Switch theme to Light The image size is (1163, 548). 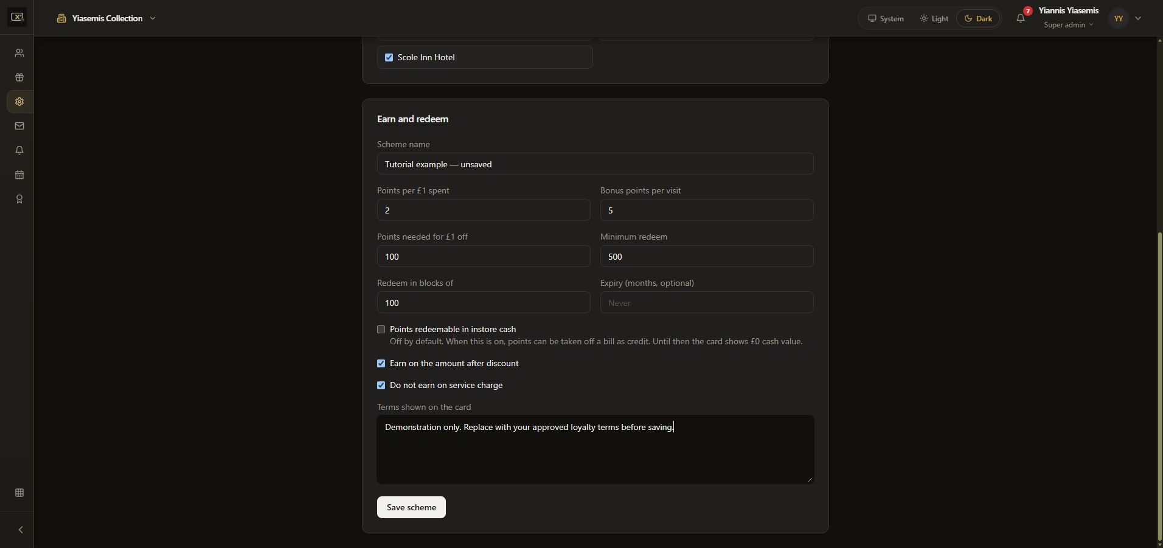click(934, 18)
